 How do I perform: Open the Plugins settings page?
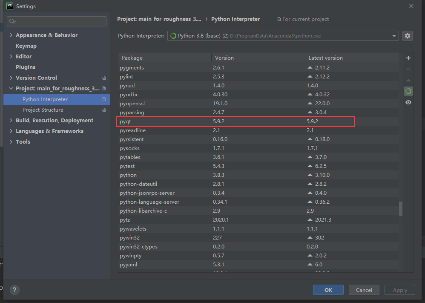click(26, 67)
